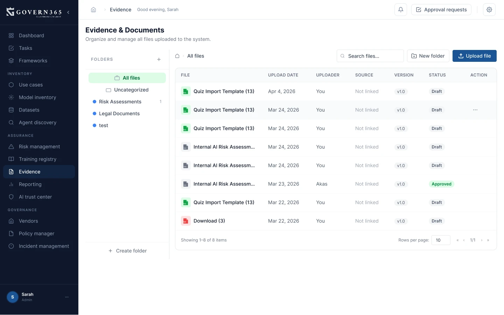Screen dimensions: 504x315
Task: Navigate to Incident management
Action: click(44, 246)
